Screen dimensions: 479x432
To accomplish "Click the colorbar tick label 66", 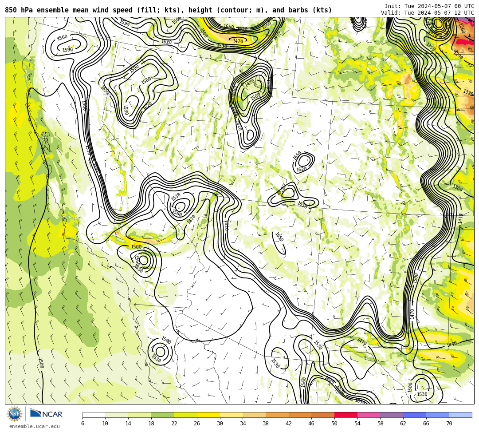I will [426, 424].
